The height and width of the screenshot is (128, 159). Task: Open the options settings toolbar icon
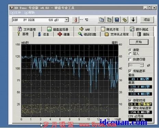(124, 20)
